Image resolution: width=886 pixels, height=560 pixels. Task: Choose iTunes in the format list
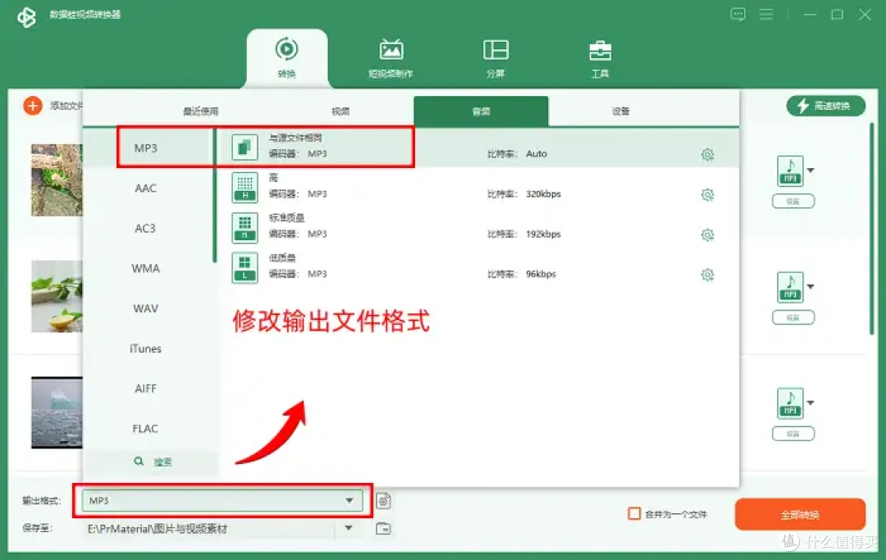coord(146,348)
